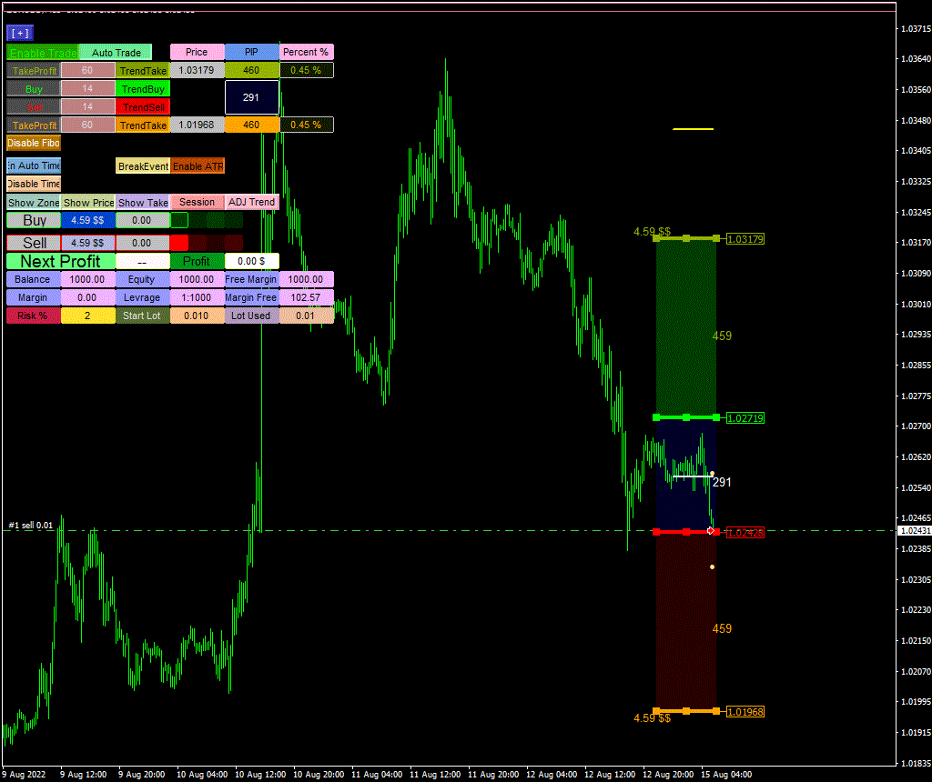
Task: Click the 291 spread box in the panel
Action: (251, 97)
